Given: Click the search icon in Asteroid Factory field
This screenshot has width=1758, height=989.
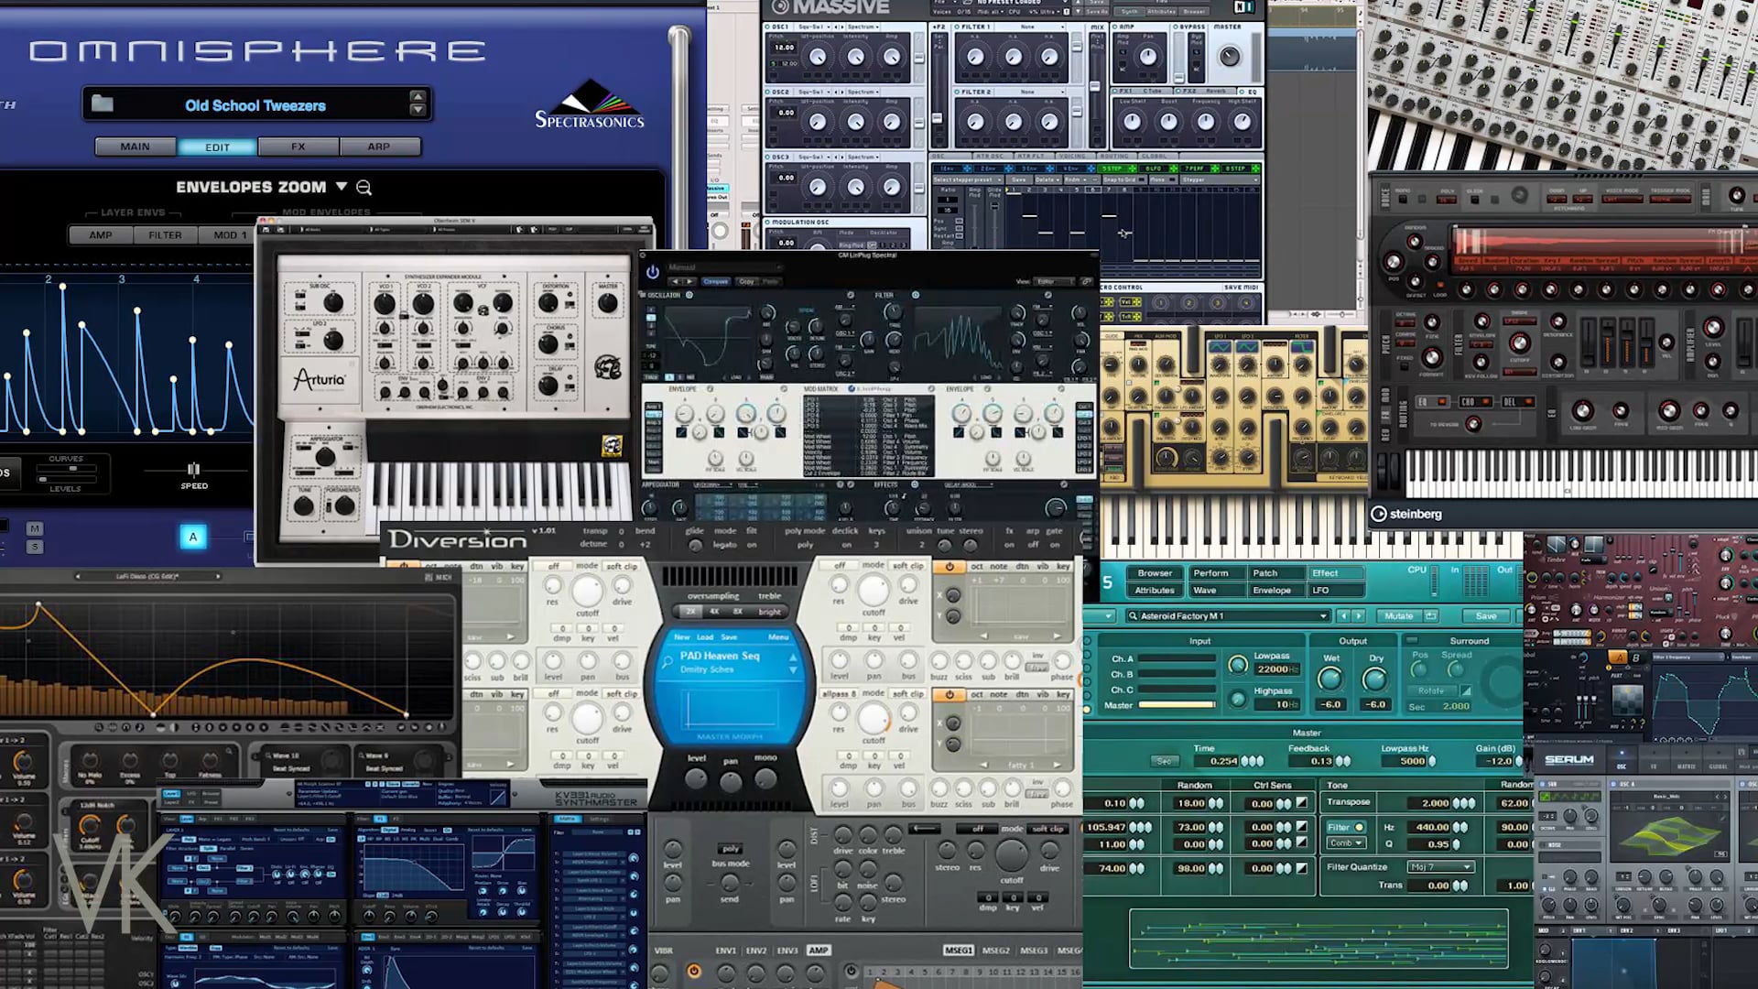Looking at the screenshot, I should [1133, 616].
